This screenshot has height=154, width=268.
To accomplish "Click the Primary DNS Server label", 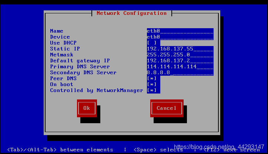I will click(80, 67).
